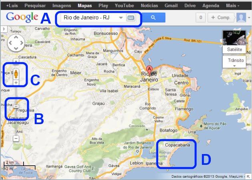Open the on-screen keyboard icon

coord(131,18)
